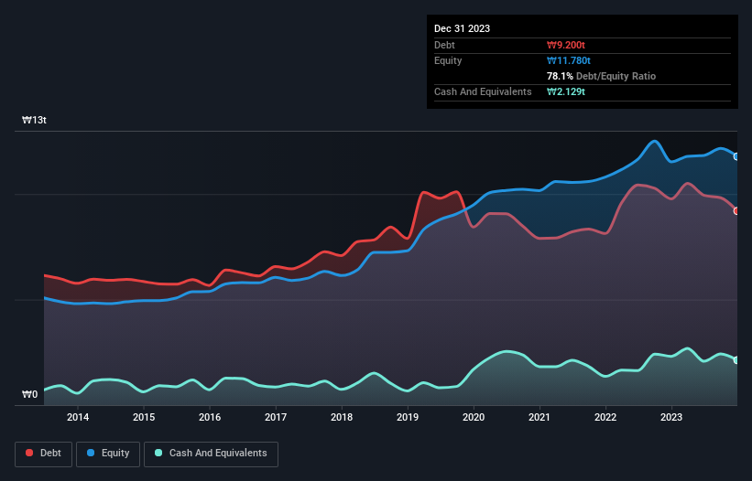Click the 2023 x-axis label
The width and height of the screenshot is (752, 481).
click(671, 417)
